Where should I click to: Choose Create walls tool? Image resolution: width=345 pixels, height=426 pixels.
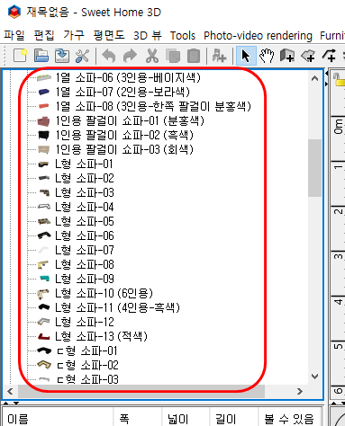click(x=287, y=56)
